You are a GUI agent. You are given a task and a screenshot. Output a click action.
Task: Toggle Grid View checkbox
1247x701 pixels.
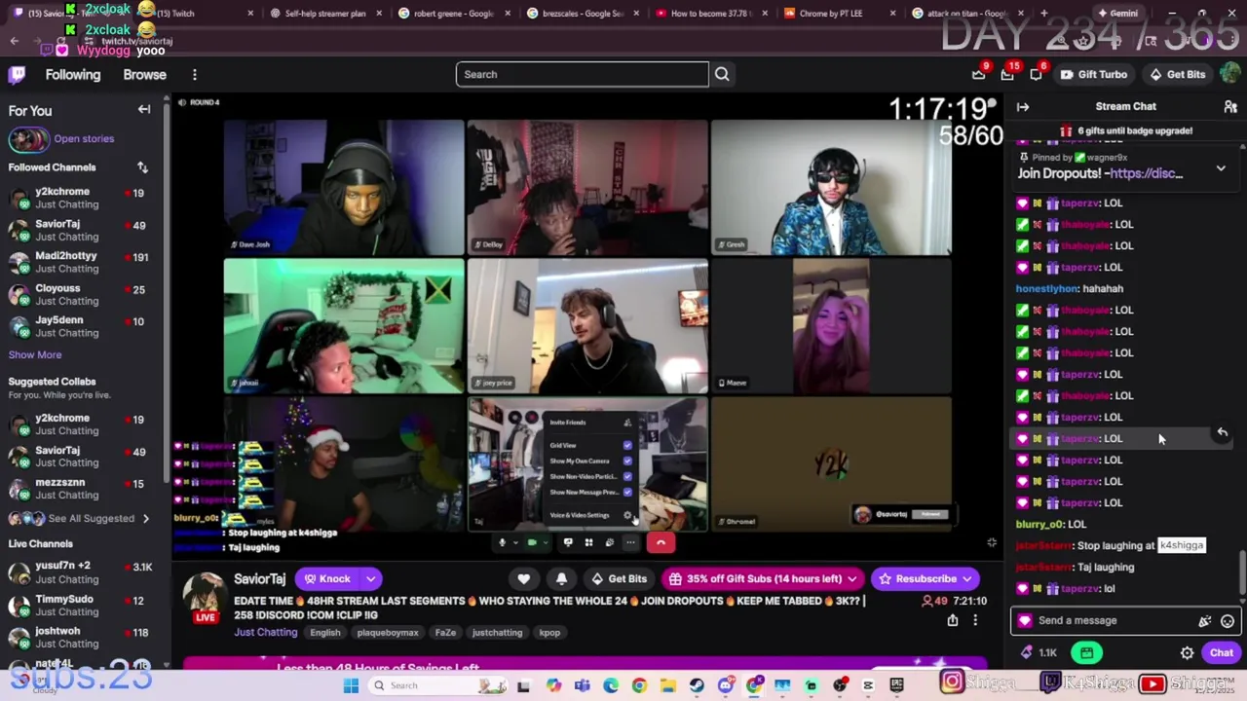pyautogui.click(x=627, y=445)
